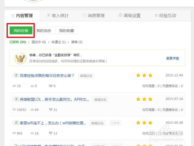Click the heart icon showing 31

click(51, 110)
